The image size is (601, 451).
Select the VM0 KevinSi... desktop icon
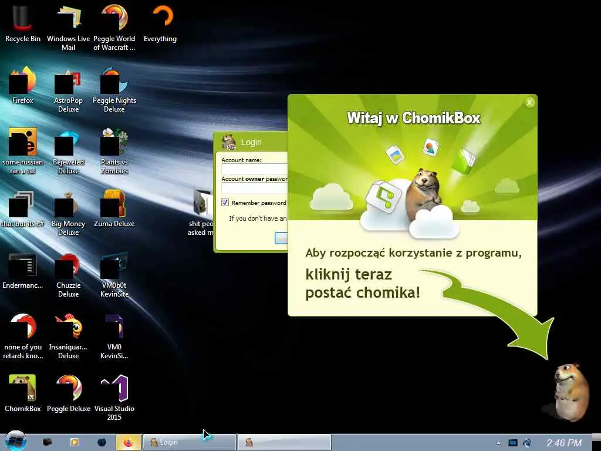114,336
